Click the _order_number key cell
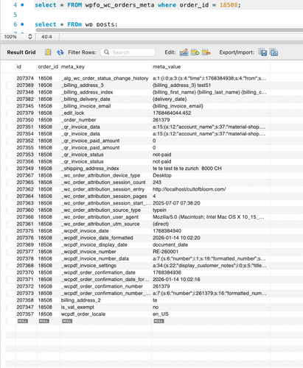303x368 pixels. pos(105,120)
